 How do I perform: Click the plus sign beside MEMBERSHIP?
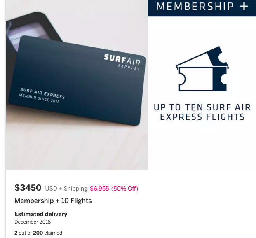(244, 6)
